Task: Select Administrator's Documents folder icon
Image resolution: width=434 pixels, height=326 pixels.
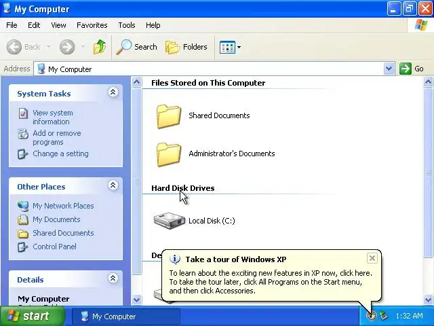Action: 169,154
